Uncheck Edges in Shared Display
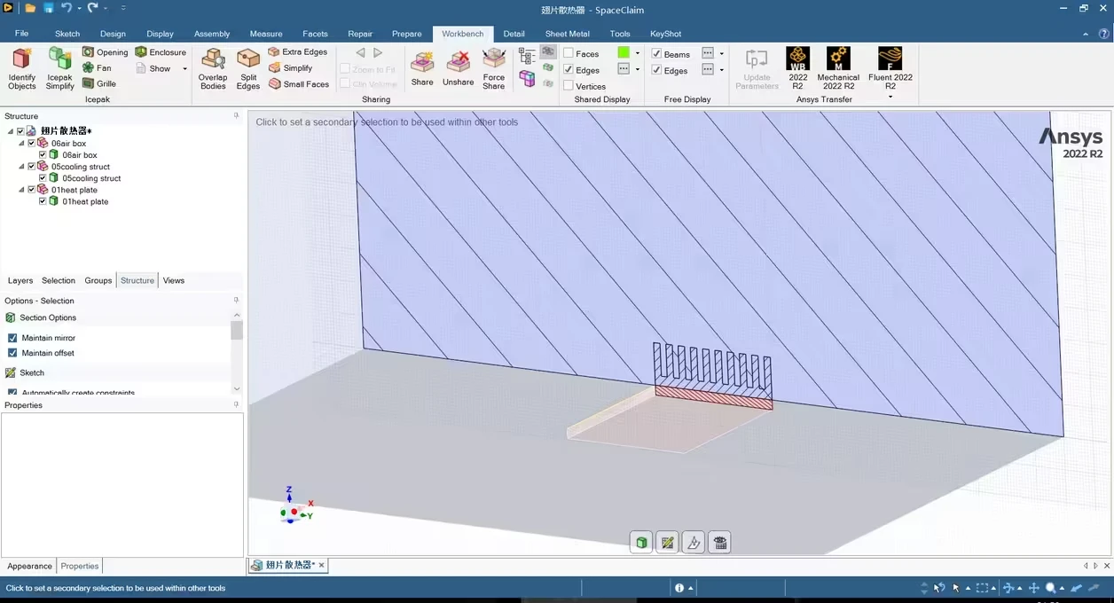 tap(569, 70)
